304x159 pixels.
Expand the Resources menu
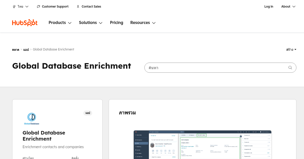tap(143, 23)
